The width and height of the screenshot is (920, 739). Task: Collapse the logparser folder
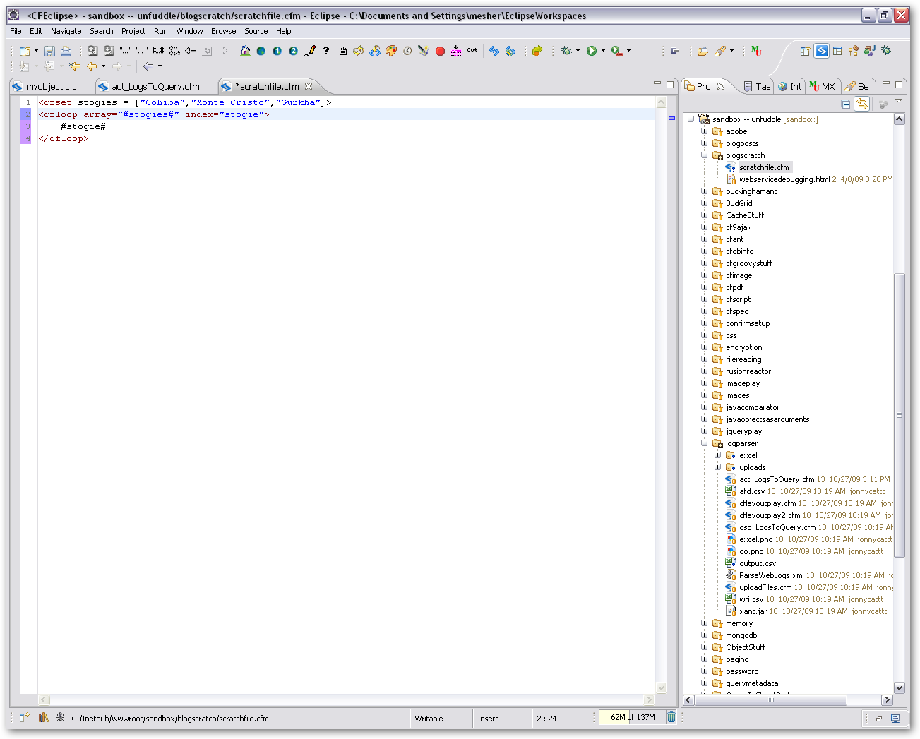click(704, 443)
